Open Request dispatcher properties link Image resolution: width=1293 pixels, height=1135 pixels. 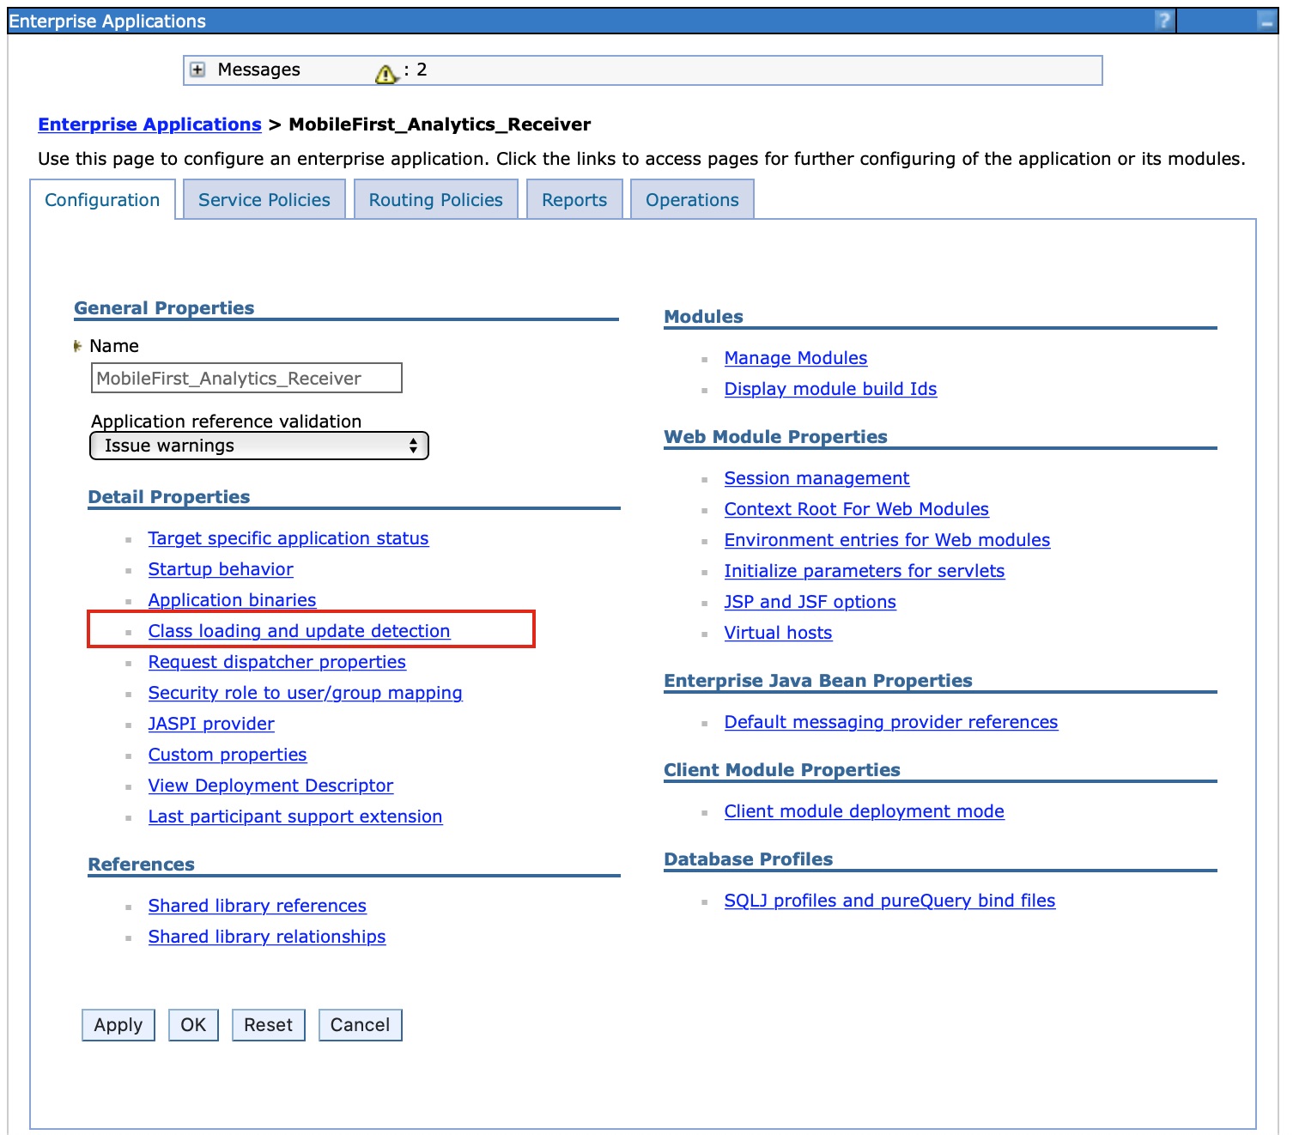point(276,662)
